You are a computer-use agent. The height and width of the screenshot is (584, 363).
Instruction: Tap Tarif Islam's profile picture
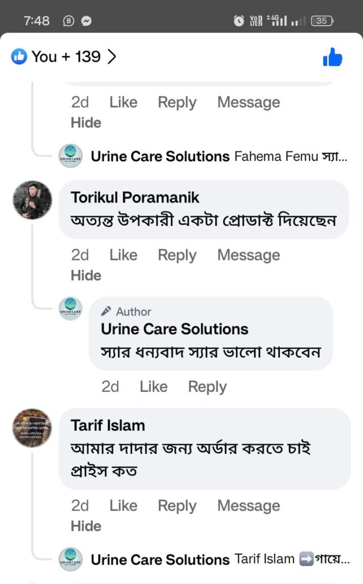[32, 428]
